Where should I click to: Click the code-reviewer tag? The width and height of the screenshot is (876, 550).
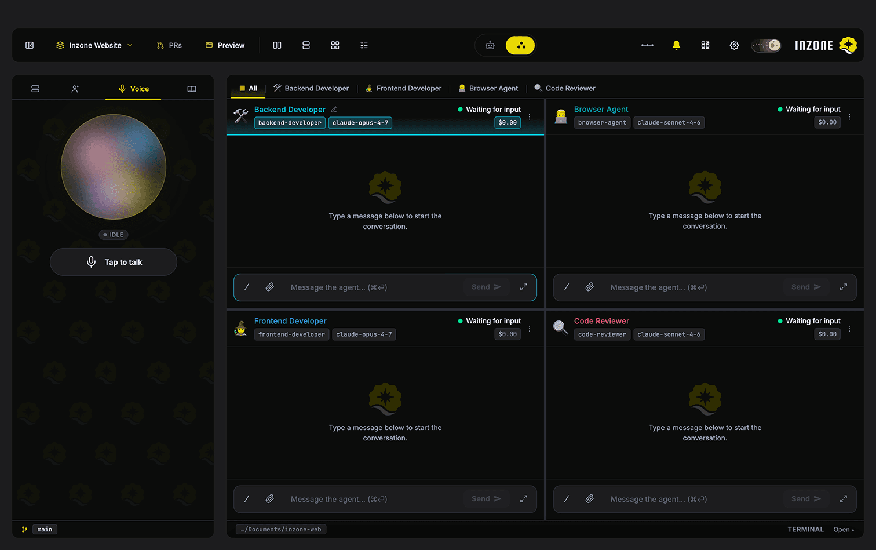click(602, 334)
